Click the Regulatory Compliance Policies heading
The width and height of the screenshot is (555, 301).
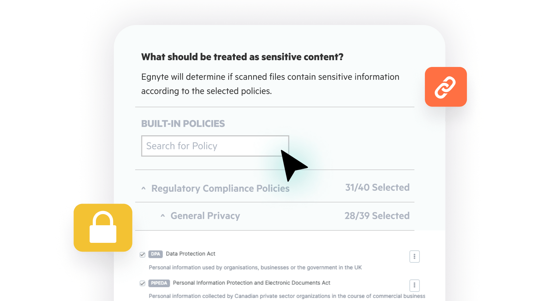click(220, 188)
